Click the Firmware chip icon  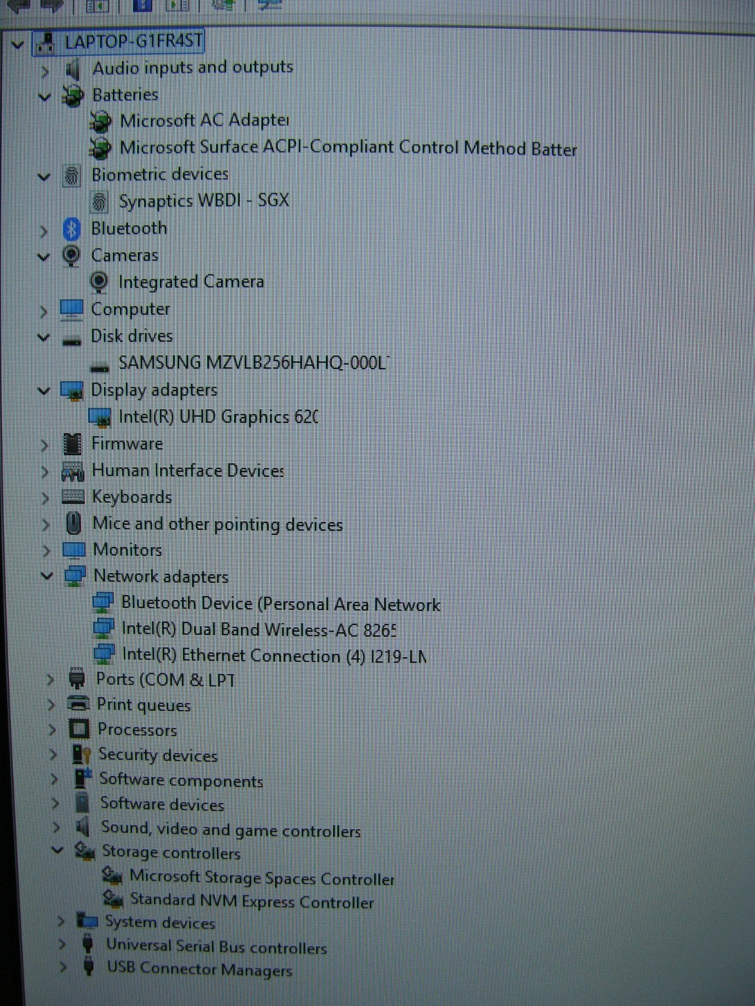coord(72,444)
